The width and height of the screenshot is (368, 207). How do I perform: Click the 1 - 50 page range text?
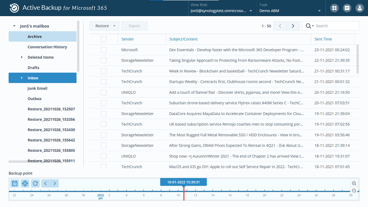pyautogui.click(x=266, y=26)
